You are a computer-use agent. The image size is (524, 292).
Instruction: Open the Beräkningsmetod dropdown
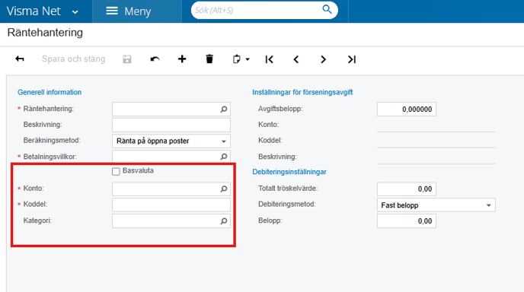pos(171,141)
